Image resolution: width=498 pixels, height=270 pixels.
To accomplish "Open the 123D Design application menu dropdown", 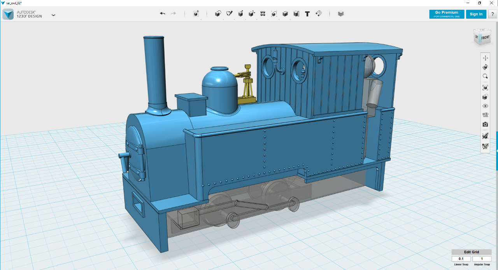I will [x=53, y=15].
